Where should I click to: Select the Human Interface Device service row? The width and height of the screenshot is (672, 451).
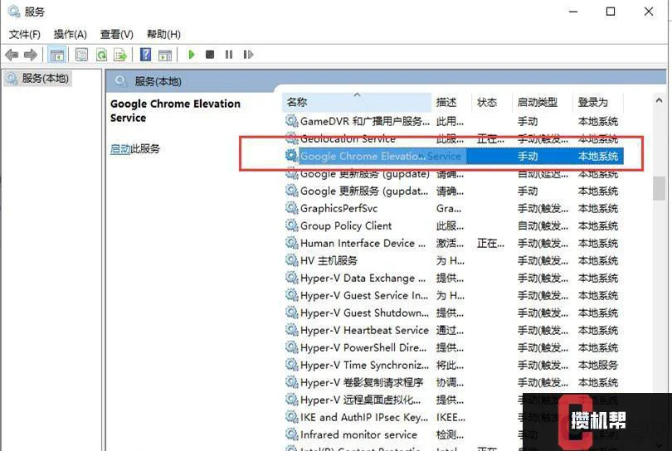click(453, 243)
